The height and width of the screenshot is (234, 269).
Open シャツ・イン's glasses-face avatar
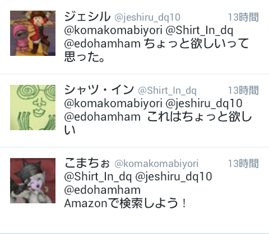(x=33, y=107)
